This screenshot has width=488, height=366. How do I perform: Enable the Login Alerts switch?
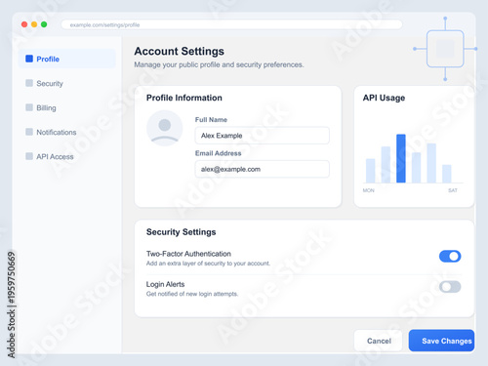[450, 287]
